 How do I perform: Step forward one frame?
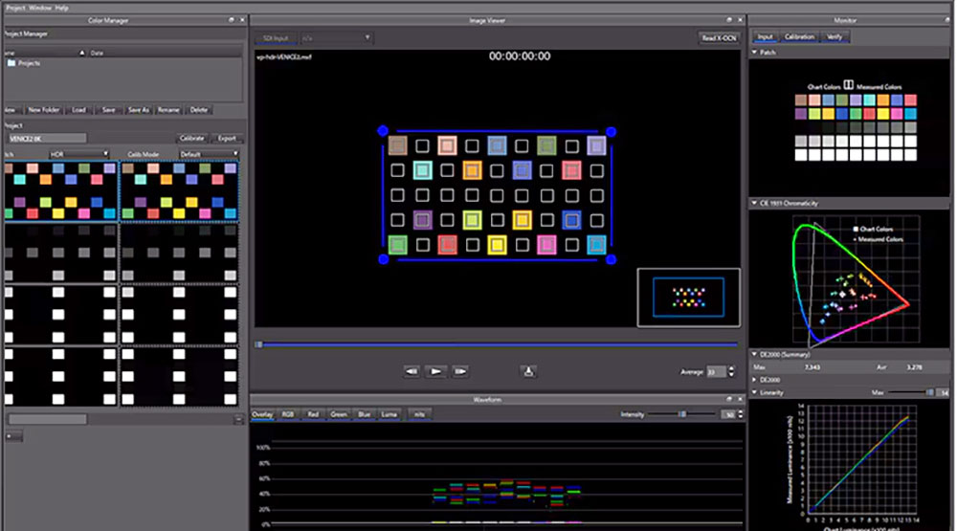pyautogui.click(x=460, y=371)
